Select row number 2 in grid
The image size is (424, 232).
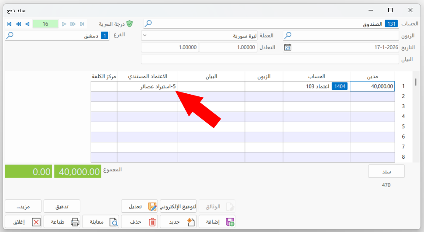tap(403, 96)
